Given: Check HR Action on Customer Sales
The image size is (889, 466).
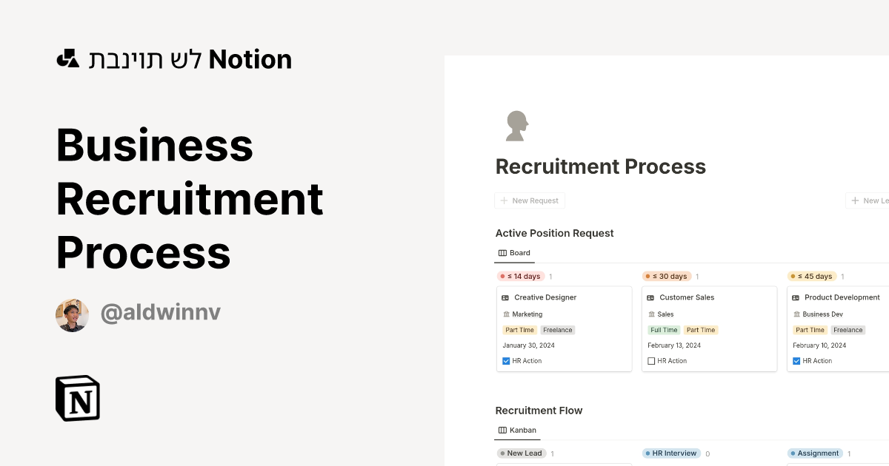Looking at the screenshot, I should [x=651, y=361].
